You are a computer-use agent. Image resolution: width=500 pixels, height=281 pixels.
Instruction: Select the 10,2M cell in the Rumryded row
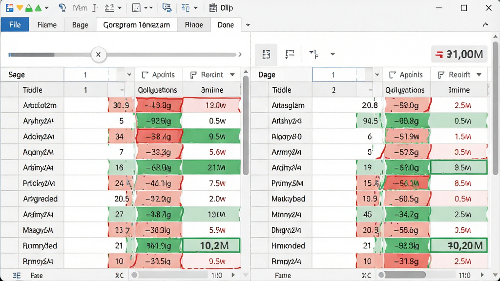(211, 246)
